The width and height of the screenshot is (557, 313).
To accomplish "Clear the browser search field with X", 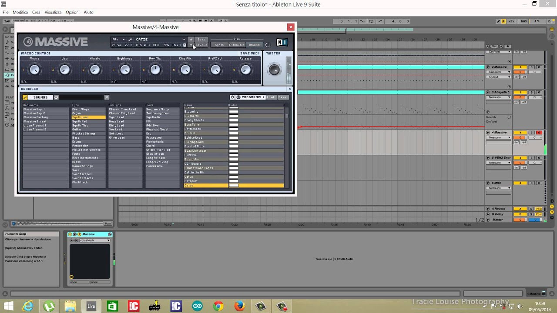I will click(107, 97).
